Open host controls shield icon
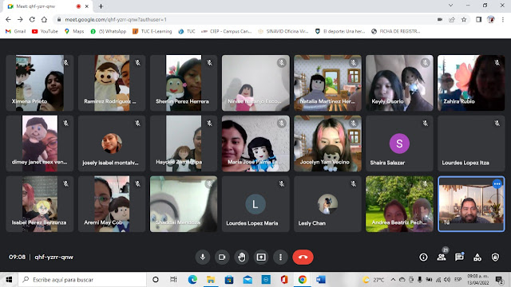Viewport: 511px width, 287px height. point(495,257)
